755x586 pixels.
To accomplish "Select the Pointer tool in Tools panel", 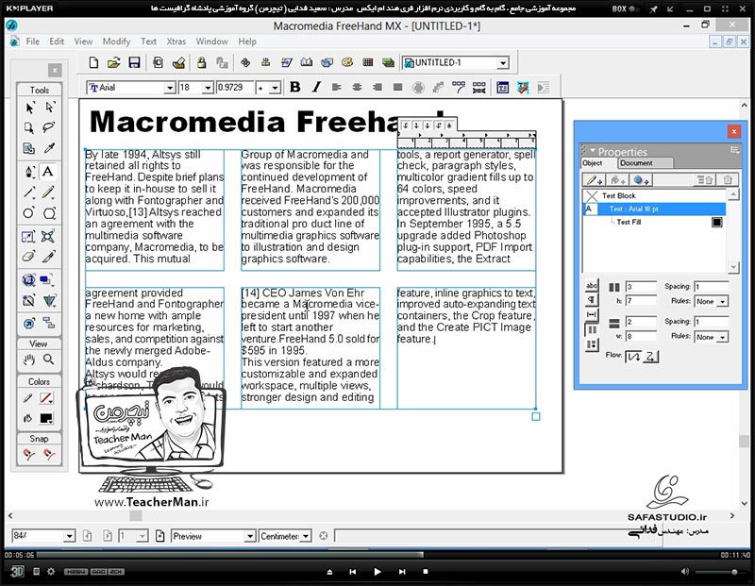I will point(29,108).
